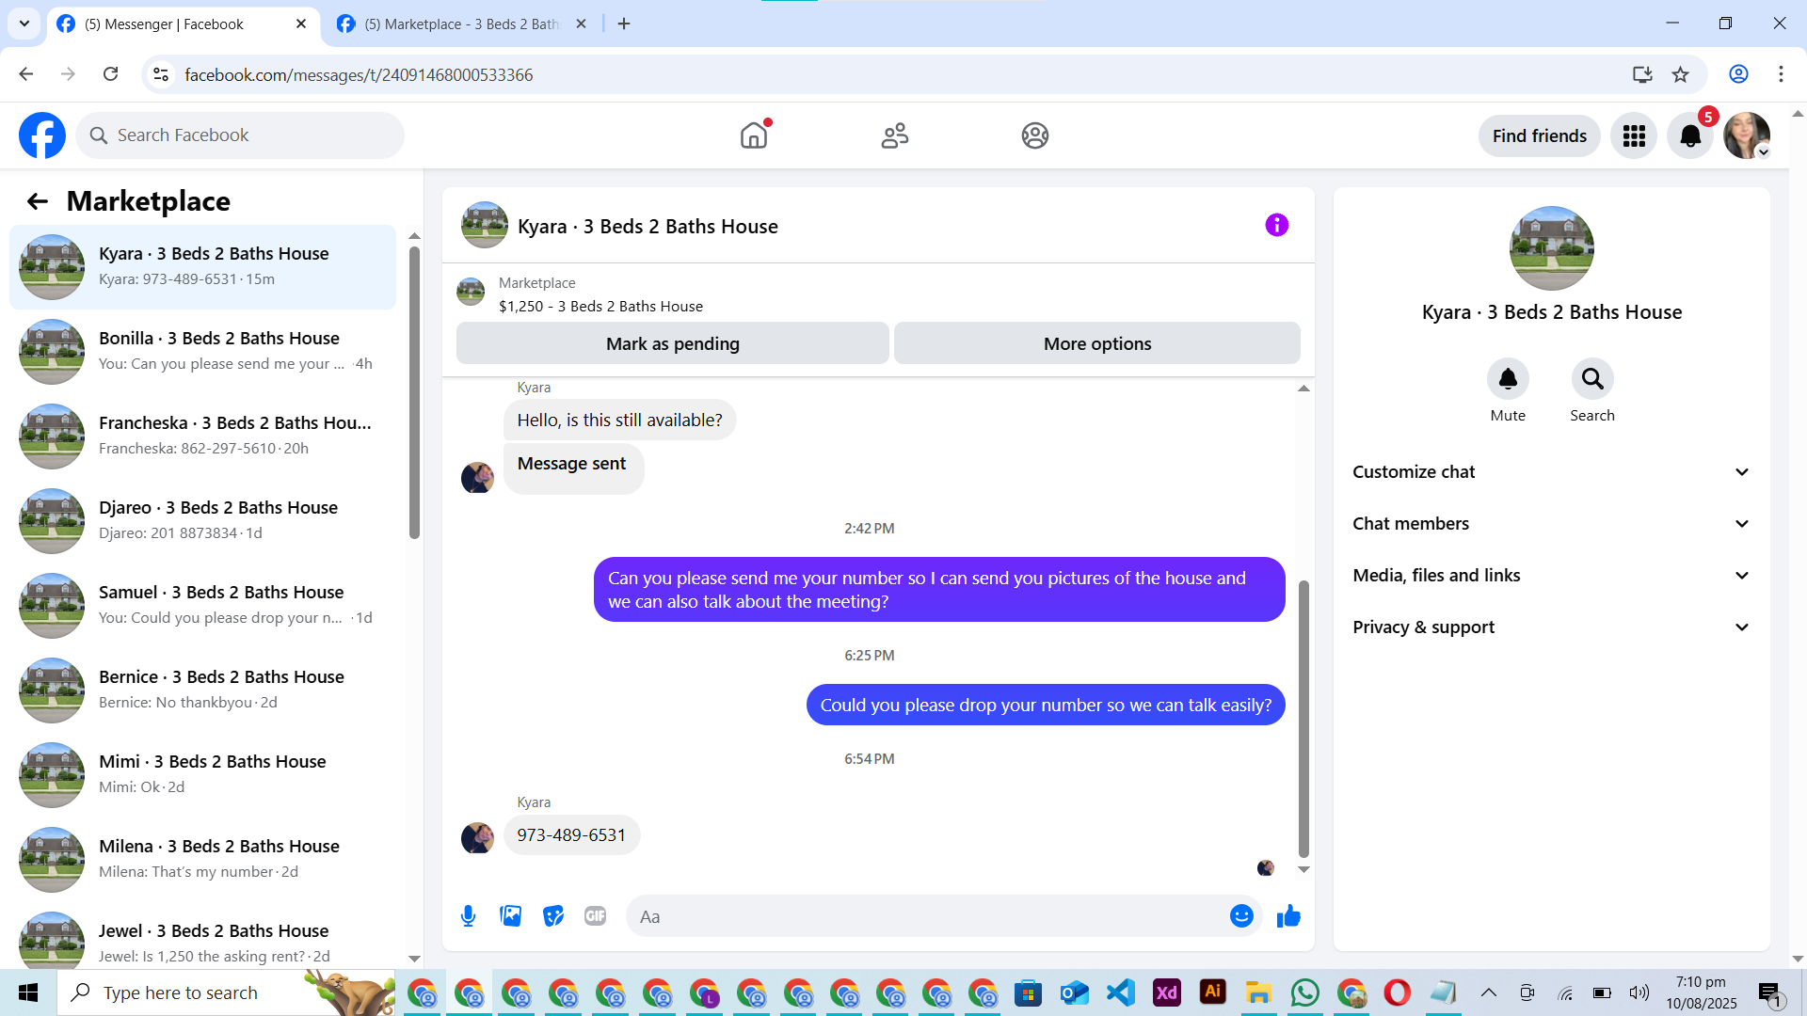Expand the Chat members section

[x=1551, y=524]
